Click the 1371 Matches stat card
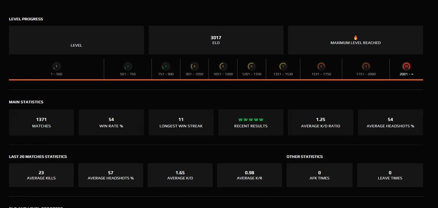This screenshot has height=208, width=438. pos(41,122)
